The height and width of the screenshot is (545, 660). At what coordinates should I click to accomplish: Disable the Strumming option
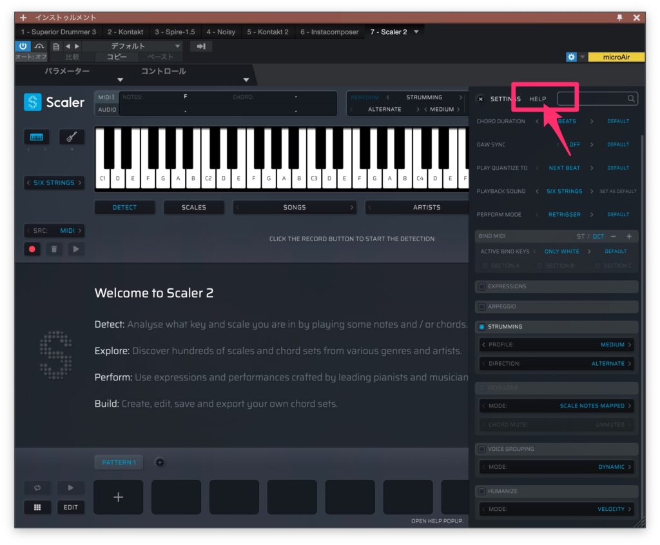click(x=481, y=327)
